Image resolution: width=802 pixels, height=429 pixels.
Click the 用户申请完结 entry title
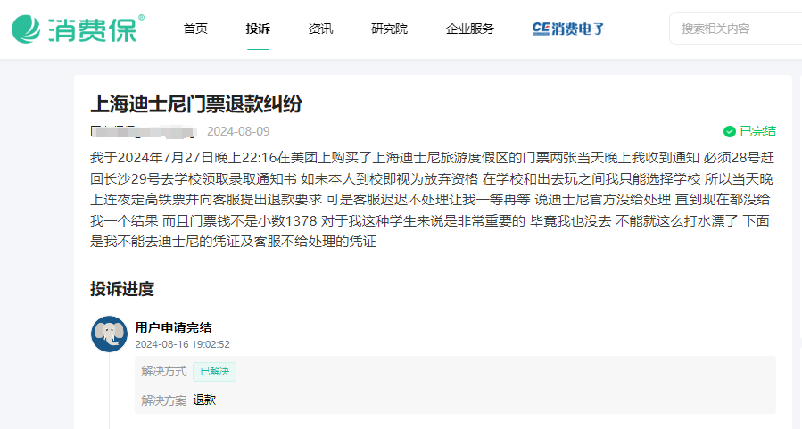(173, 327)
